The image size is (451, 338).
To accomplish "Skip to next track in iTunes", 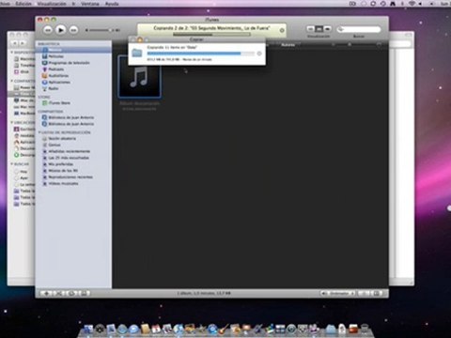I will pos(73,30).
